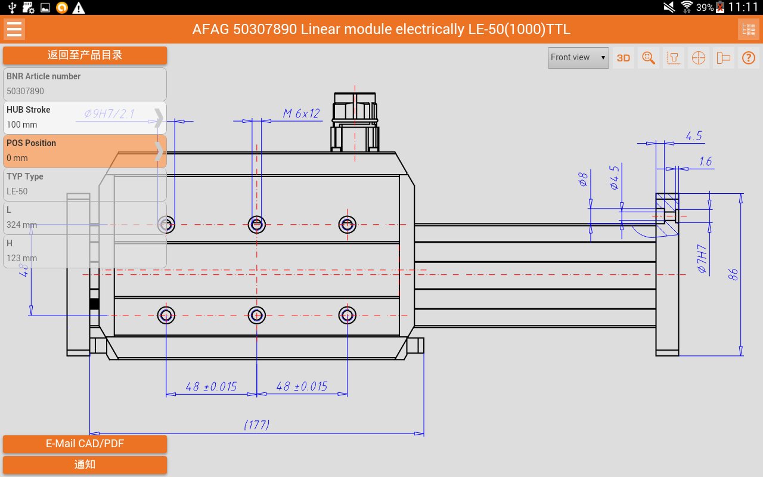Click the M 6x12 dimension label
This screenshot has height=477, width=763.
pyautogui.click(x=301, y=113)
